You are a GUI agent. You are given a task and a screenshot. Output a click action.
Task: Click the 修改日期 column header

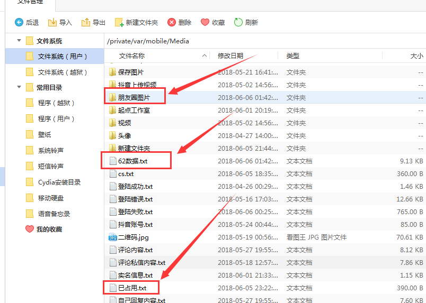(230, 56)
